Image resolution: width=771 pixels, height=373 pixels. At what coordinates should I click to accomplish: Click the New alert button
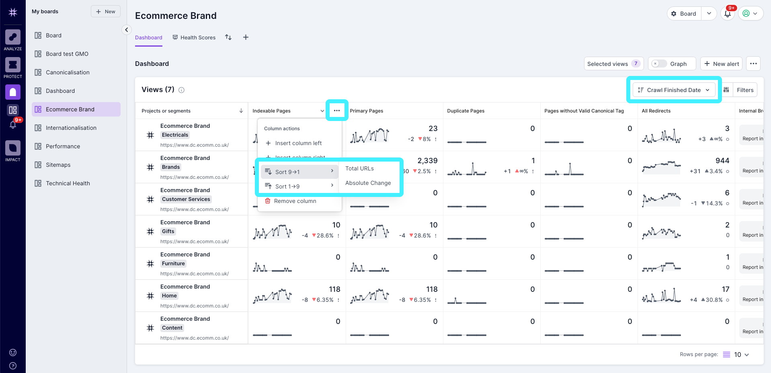pyautogui.click(x=721, y=64)
